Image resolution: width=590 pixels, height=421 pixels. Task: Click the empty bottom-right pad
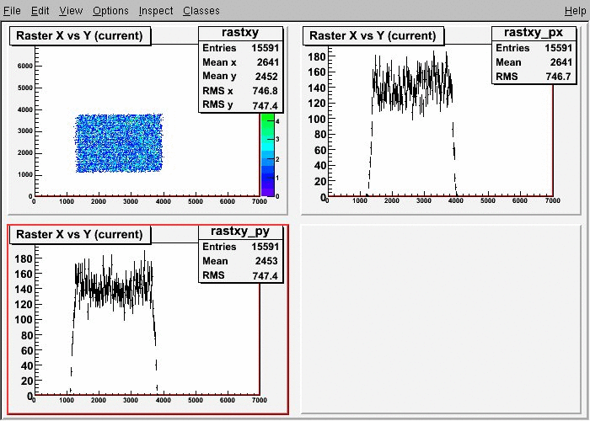tap(441, 319)
